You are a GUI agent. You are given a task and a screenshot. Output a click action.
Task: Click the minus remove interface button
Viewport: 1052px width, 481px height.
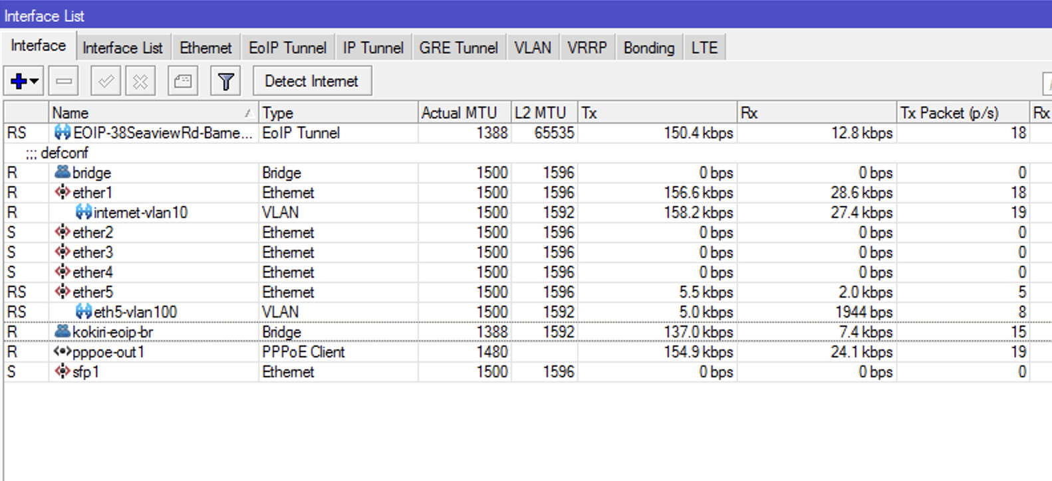click(64, 81)
